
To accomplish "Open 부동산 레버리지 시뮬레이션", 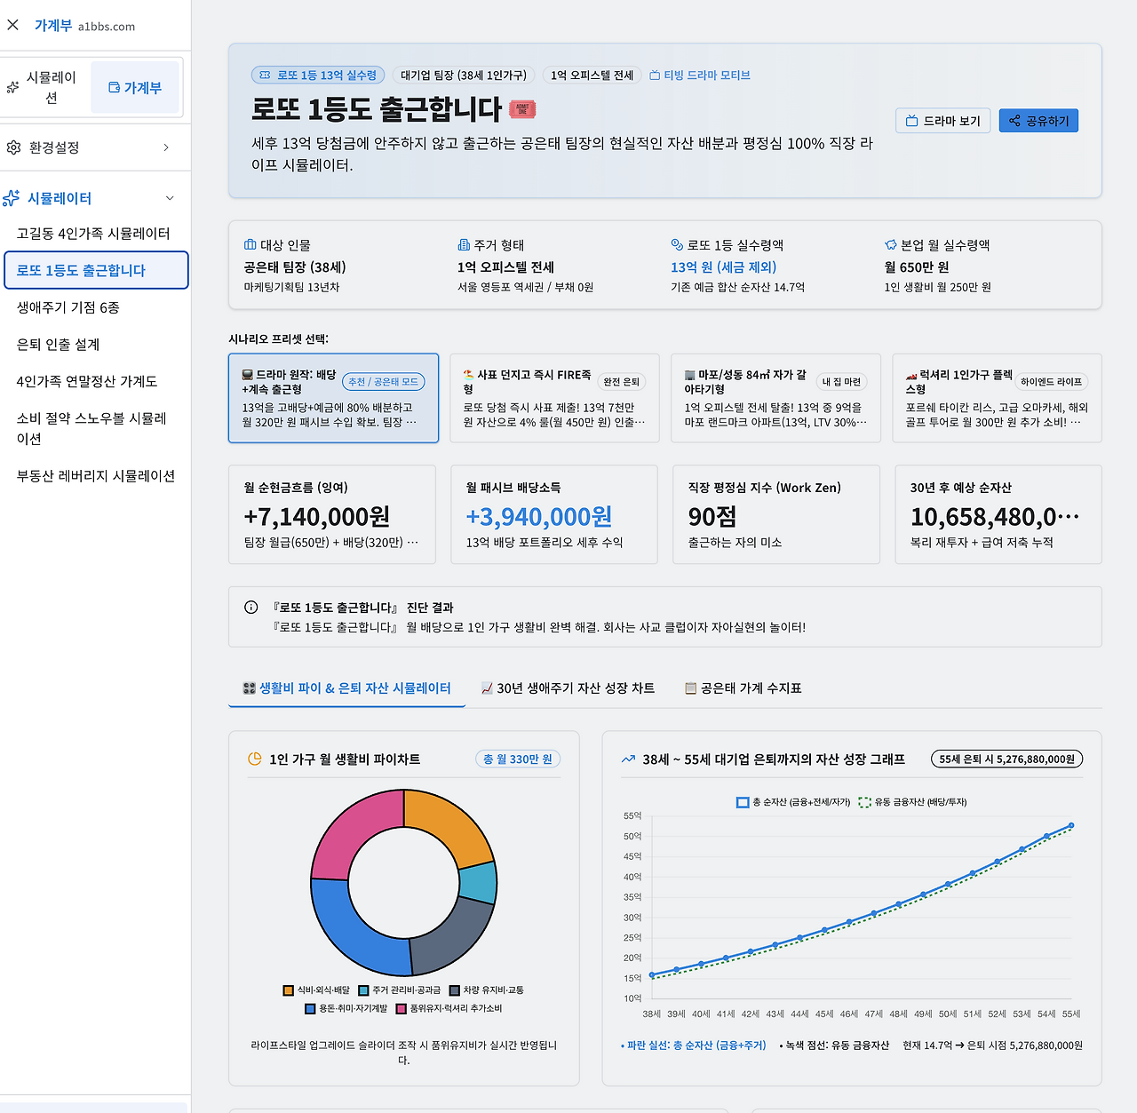I will 95,476.
